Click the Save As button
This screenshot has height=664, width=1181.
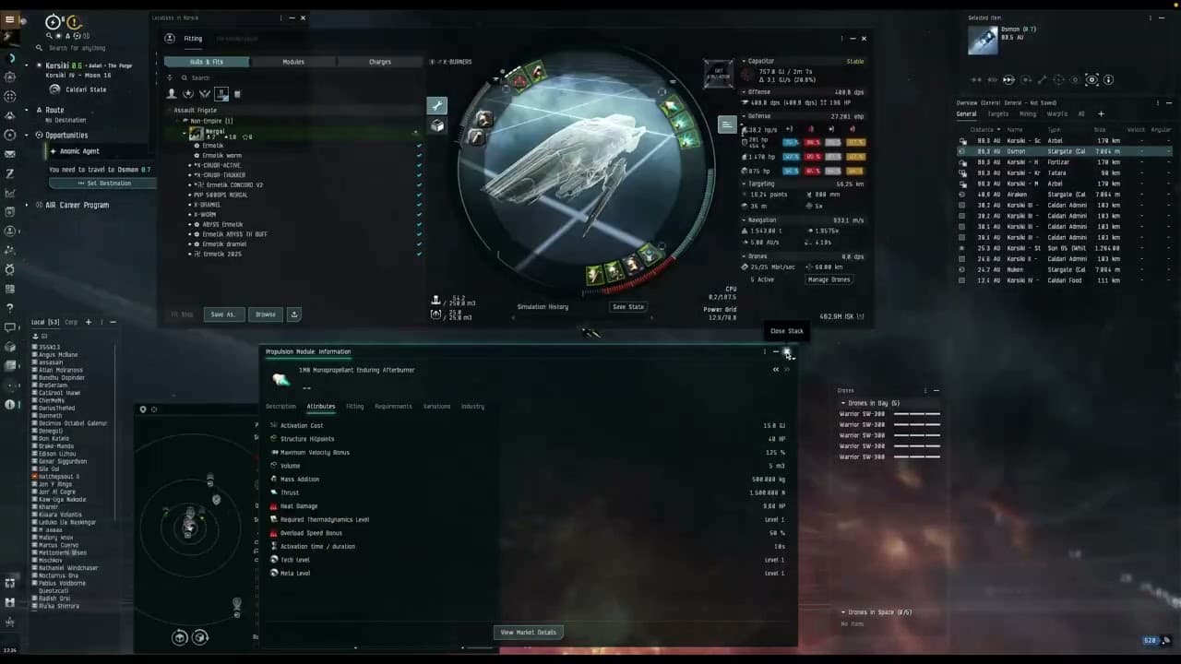223,314
